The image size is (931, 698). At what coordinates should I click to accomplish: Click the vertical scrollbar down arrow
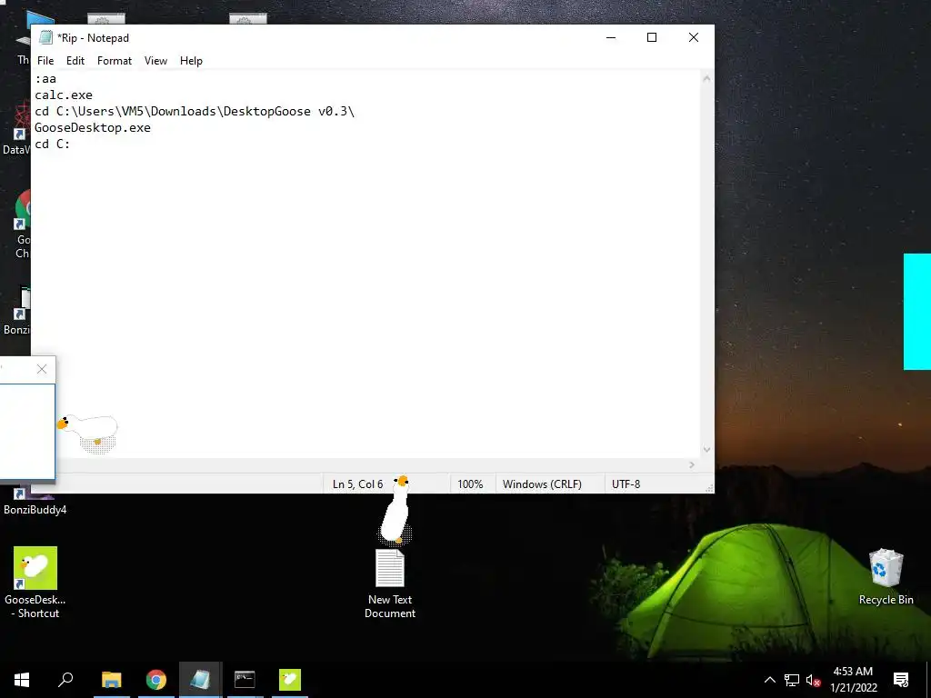point(706,449)
